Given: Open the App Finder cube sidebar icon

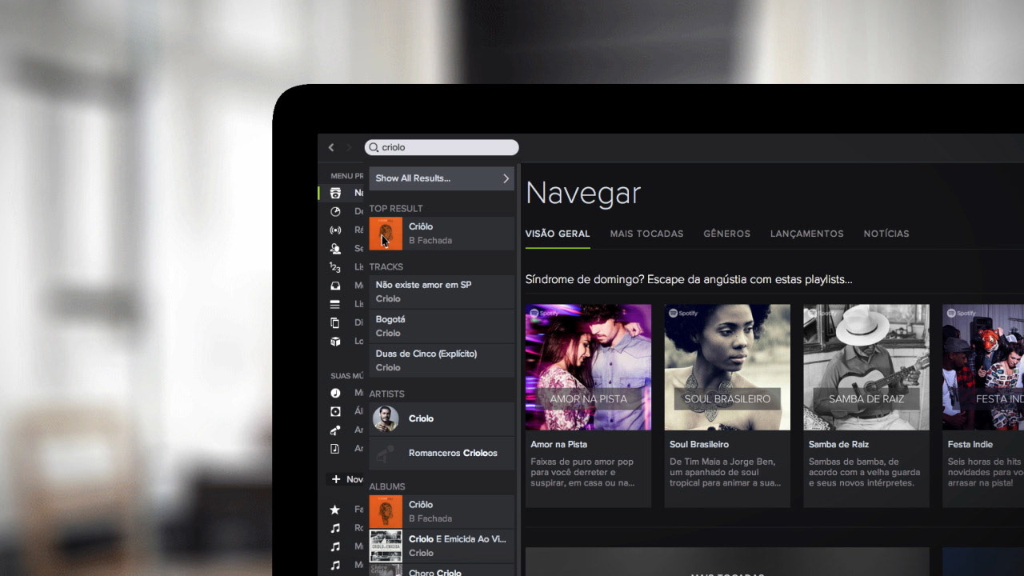Looking at the screenshot, I should (335, 341).
